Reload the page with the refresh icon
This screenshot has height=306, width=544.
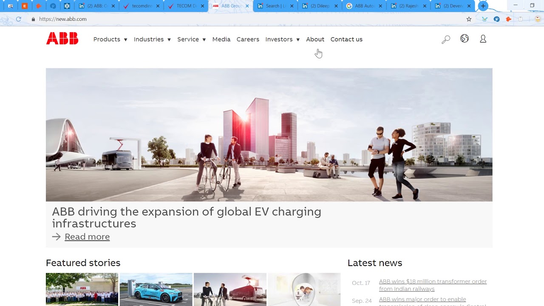tap(18, 19)
